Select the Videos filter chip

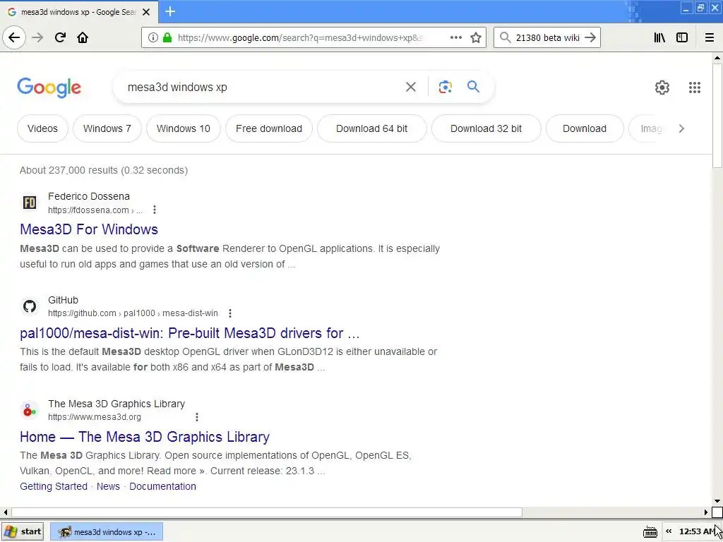(42, 128)
